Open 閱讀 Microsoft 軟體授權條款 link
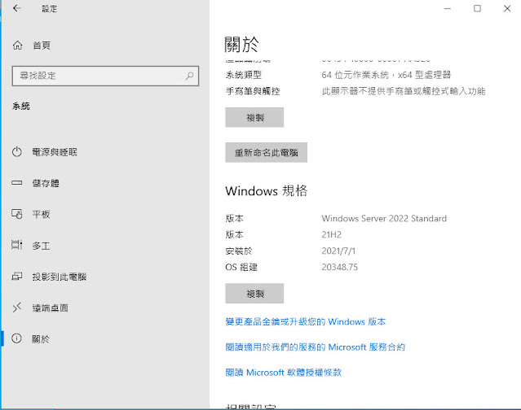The image size is (521, 410). 284,373
